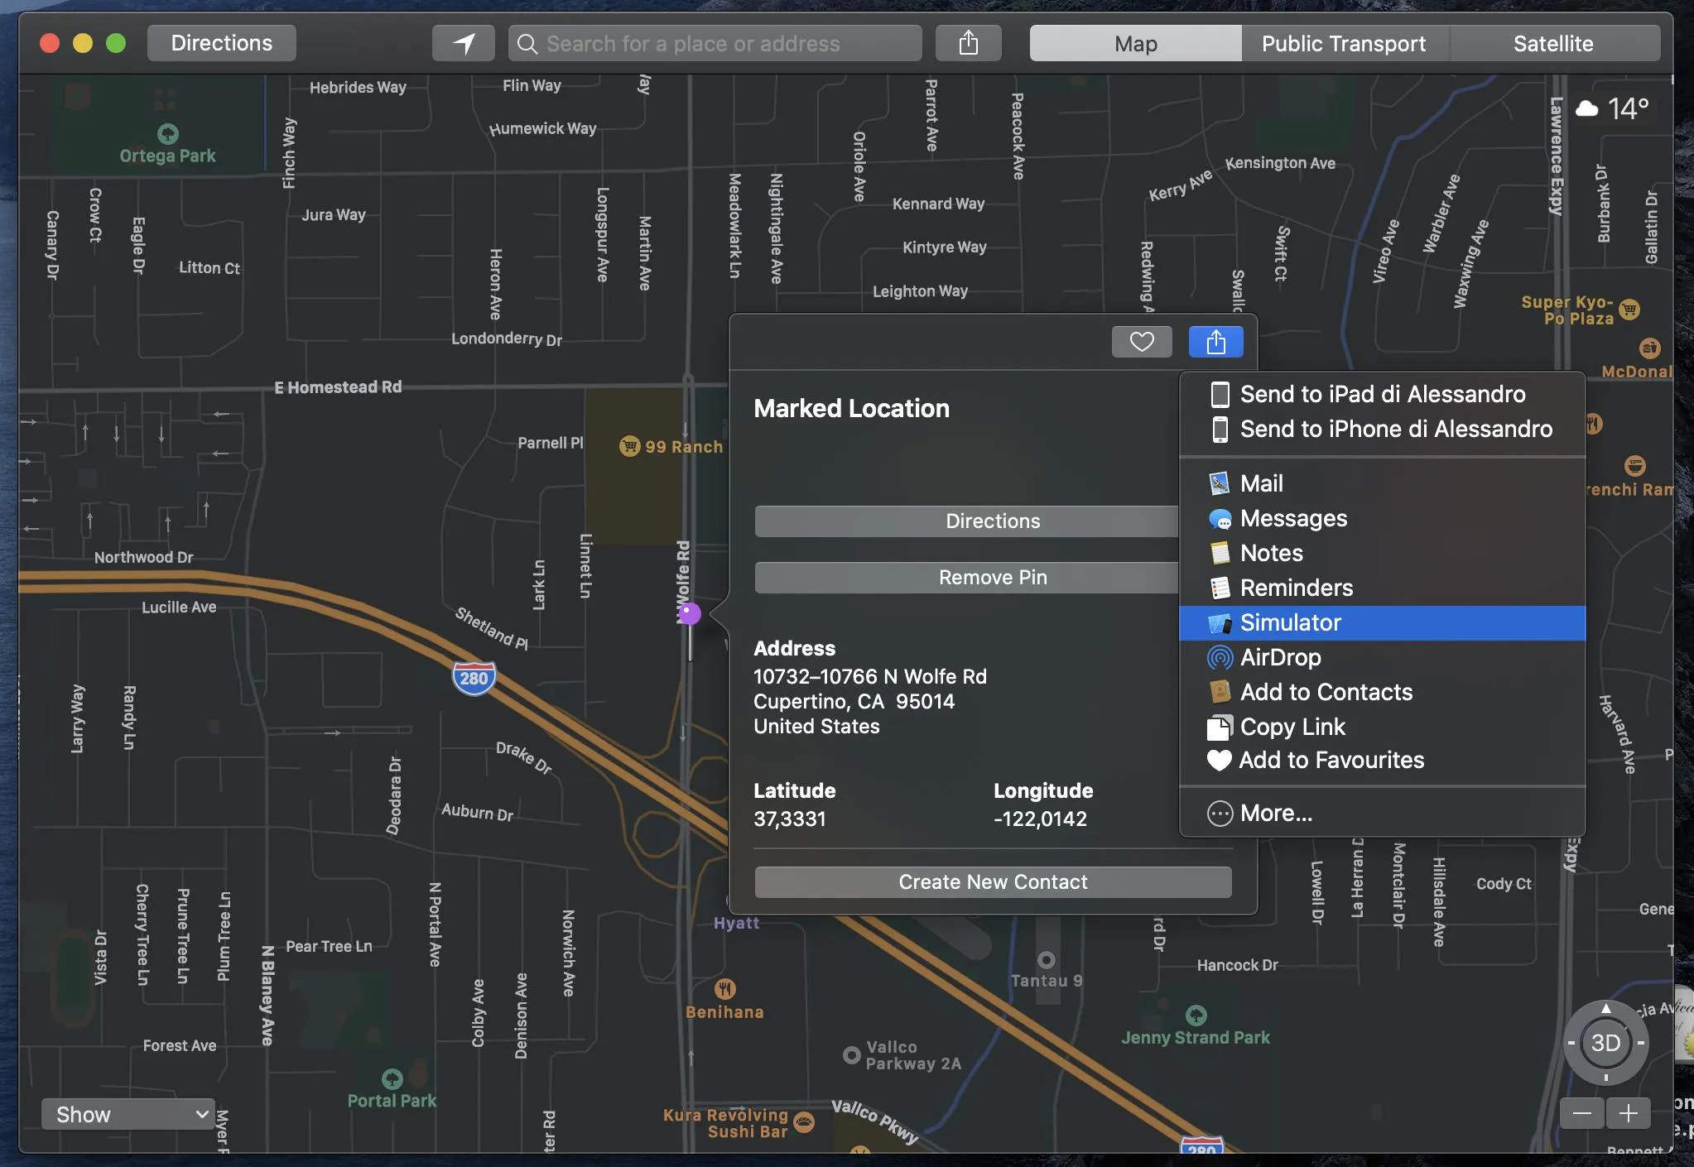Click the Benihana restaurant marker
Image resolution: width=1694 pixels, height=1167 pixels.
tap(724, 988)
